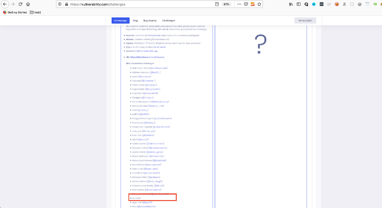Go to the browser Home icon
Viewport: 382px width, 208px height.
tap(28, 4)
